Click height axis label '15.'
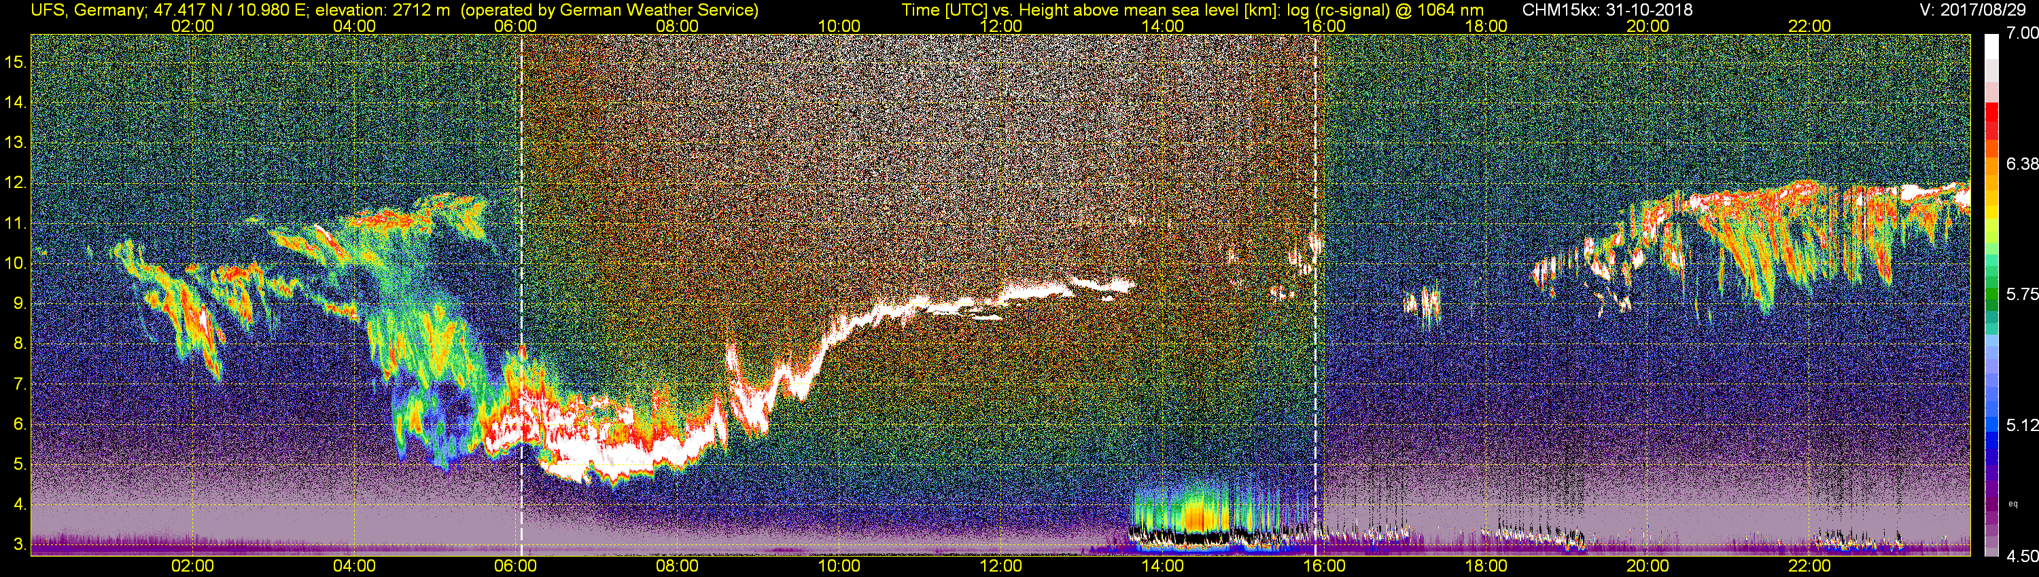This screenshot has height=577, width=2039. click(x=16, y=62)
